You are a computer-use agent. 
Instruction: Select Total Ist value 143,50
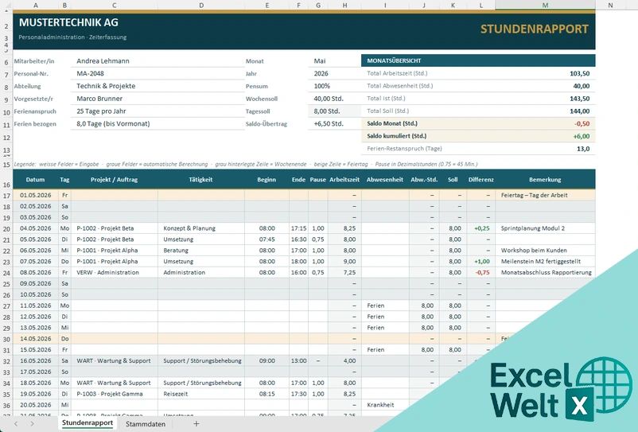pyautogui.click(x=579, y=99)
